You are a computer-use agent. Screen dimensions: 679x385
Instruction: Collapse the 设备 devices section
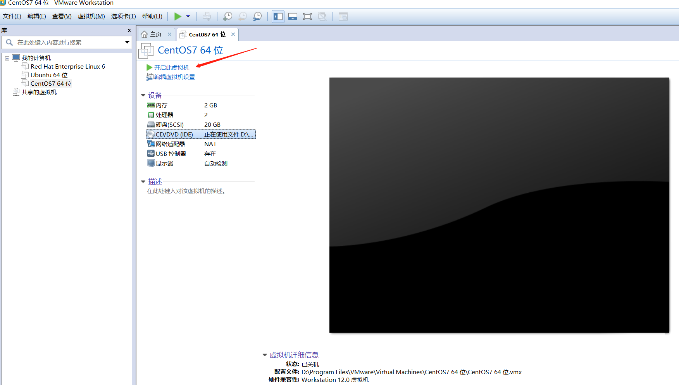pyautogui.click(x=143, y=95)
